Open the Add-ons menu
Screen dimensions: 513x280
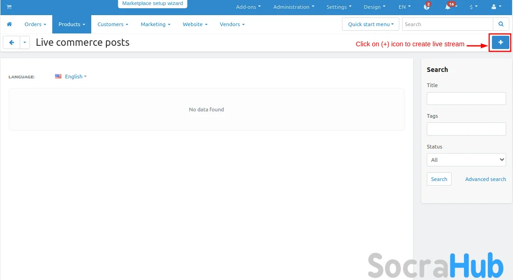(248, 7)
